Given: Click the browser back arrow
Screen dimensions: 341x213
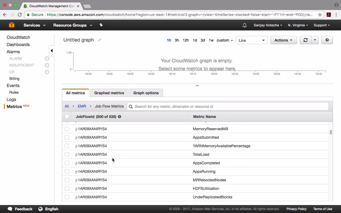Looking at the screenshot, I should (x=5, y=15).
